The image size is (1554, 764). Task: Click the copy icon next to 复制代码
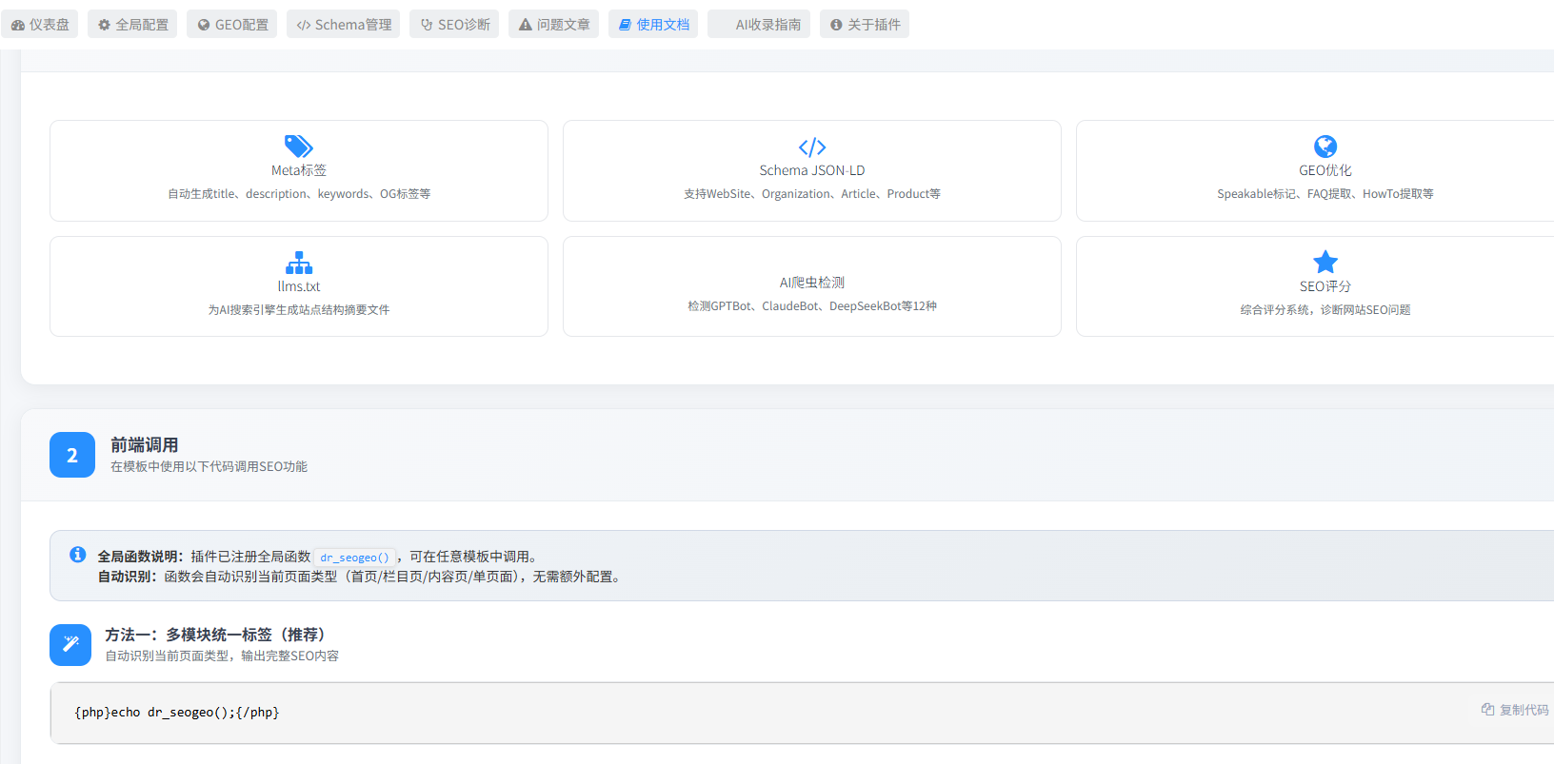(1487, 710)
